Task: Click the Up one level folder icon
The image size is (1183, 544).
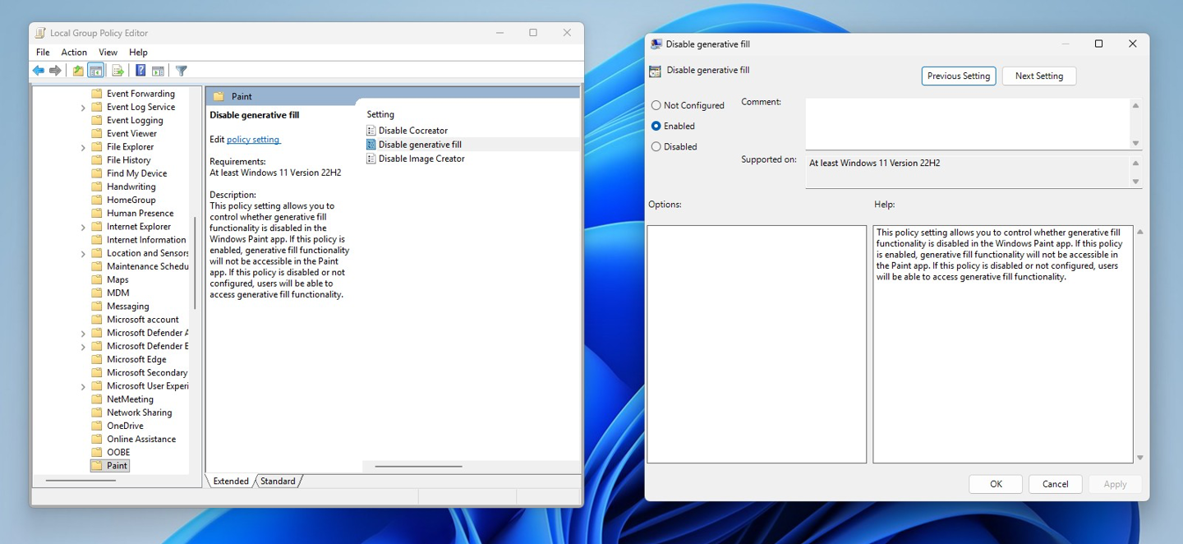Action: tap(78, 71)
